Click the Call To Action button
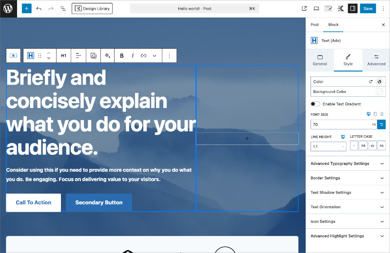This screenshot has height=253, width=390. point(33,202)
